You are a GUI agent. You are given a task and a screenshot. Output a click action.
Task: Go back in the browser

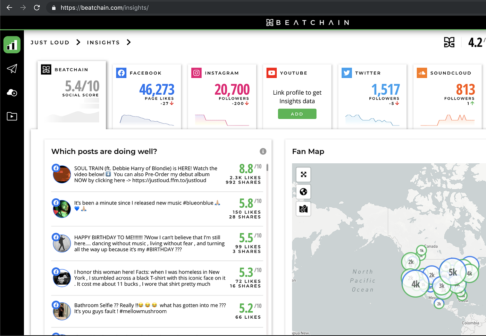pyautogui.click(x=9, y=8)
